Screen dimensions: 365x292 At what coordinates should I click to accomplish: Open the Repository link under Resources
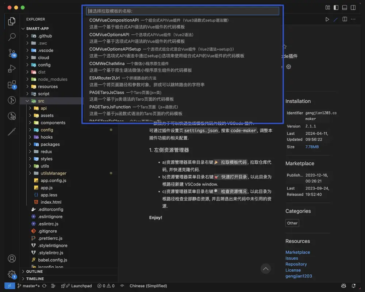click(x=296, y=264)
